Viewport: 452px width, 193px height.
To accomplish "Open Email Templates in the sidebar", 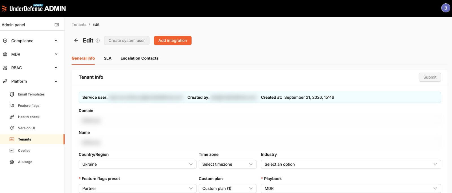I will pyautogui.click(x=31, y=94).
